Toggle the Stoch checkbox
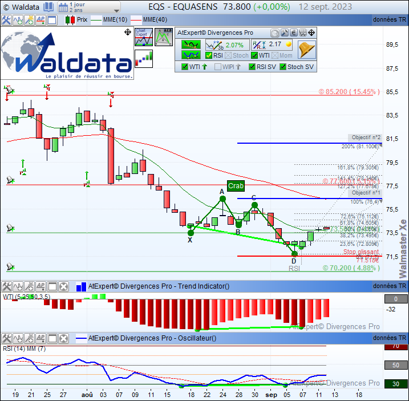This screenshot has width=409, height=401. coord(228,55)
